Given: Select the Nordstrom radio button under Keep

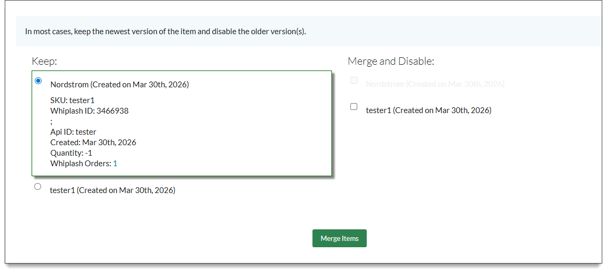Looking at the screenshot, I should pyautogui.click(x=38, y=81).
